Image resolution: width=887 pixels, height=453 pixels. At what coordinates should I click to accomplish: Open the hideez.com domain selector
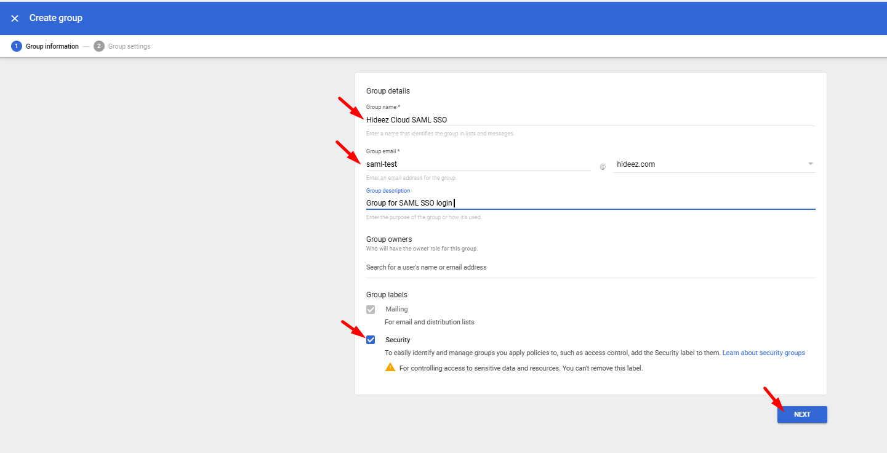[x=708, y=164]
